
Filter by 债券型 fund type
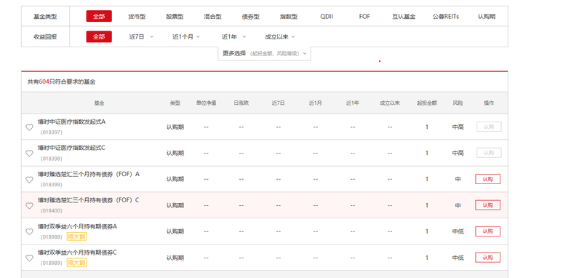coord(250,16)
